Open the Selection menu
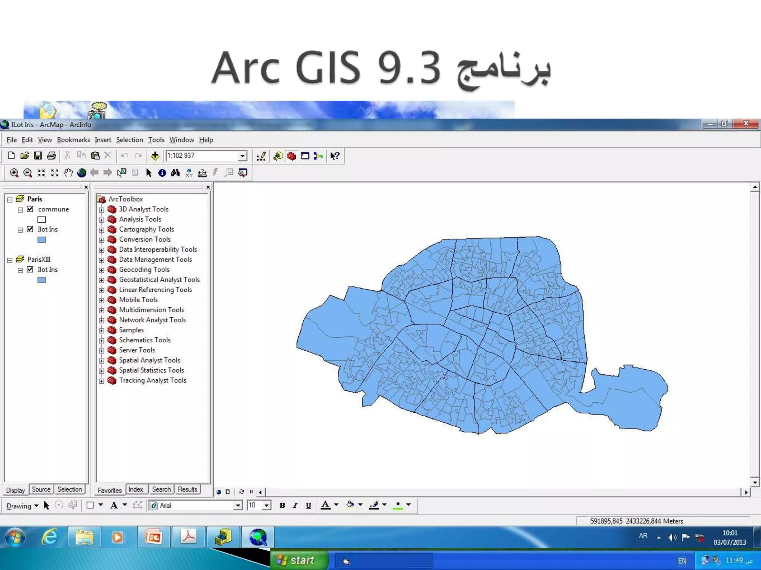The height and width of the screenshot is (570, 761). tap(129, 140)
